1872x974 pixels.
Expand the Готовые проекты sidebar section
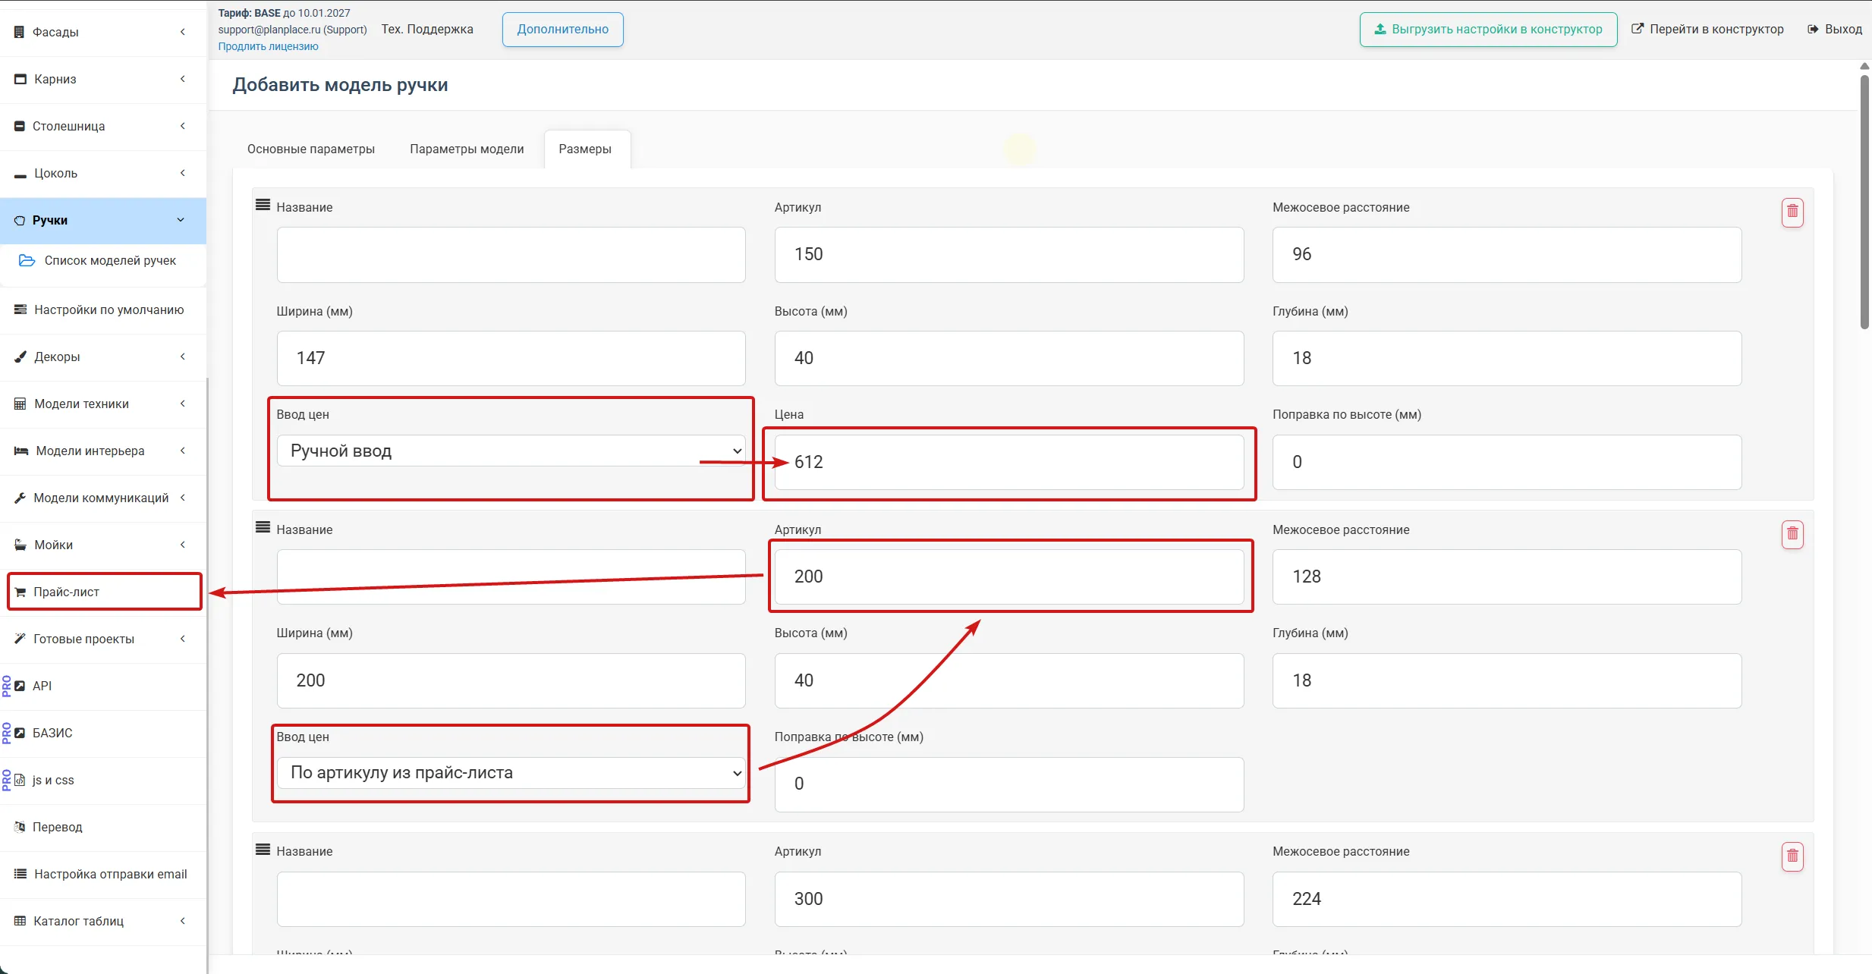(104, 639)
